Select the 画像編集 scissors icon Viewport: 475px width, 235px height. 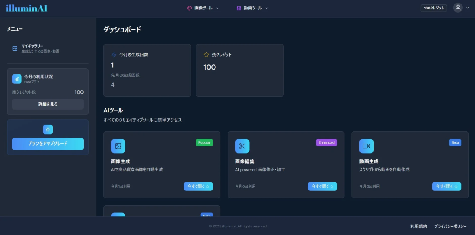point(242,146)
